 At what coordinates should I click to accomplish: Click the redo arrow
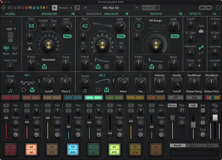pyautogui.click(x=209, y=8)
